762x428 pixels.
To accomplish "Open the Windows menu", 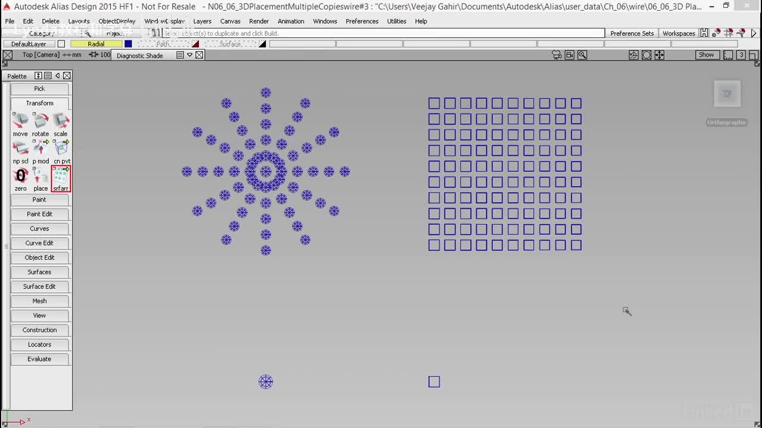I will click(x=325, y=21).
